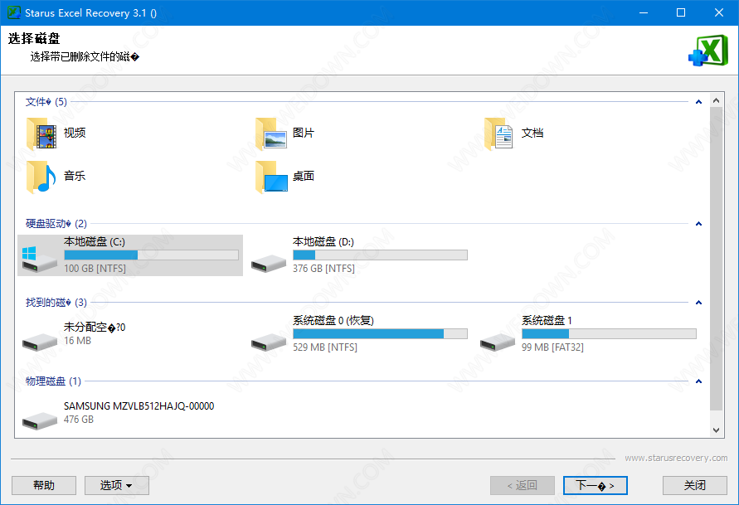Click the vertical scrollbar thumb

pos(716,258)
